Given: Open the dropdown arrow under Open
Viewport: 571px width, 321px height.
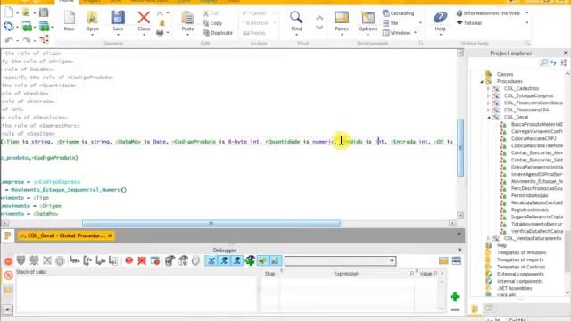Looking at the screenshot, I should pos(92,35).
